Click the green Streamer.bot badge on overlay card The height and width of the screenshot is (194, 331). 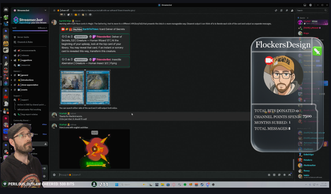coord(317,51)
